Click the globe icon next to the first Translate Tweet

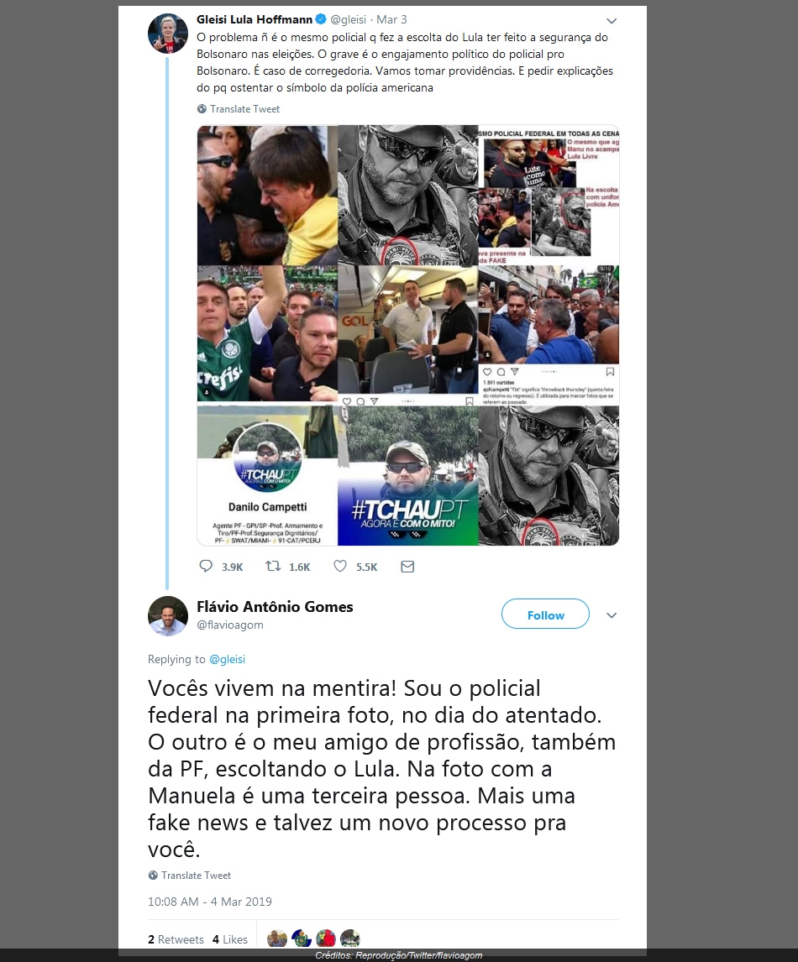(x=202, y=108)
